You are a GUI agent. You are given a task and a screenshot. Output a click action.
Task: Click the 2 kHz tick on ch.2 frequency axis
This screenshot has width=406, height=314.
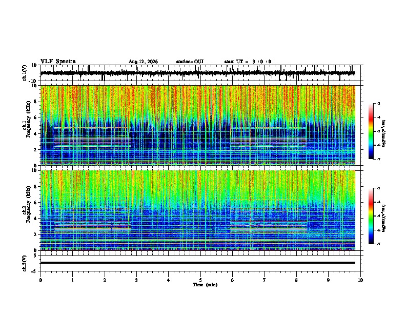pos(36,234)
